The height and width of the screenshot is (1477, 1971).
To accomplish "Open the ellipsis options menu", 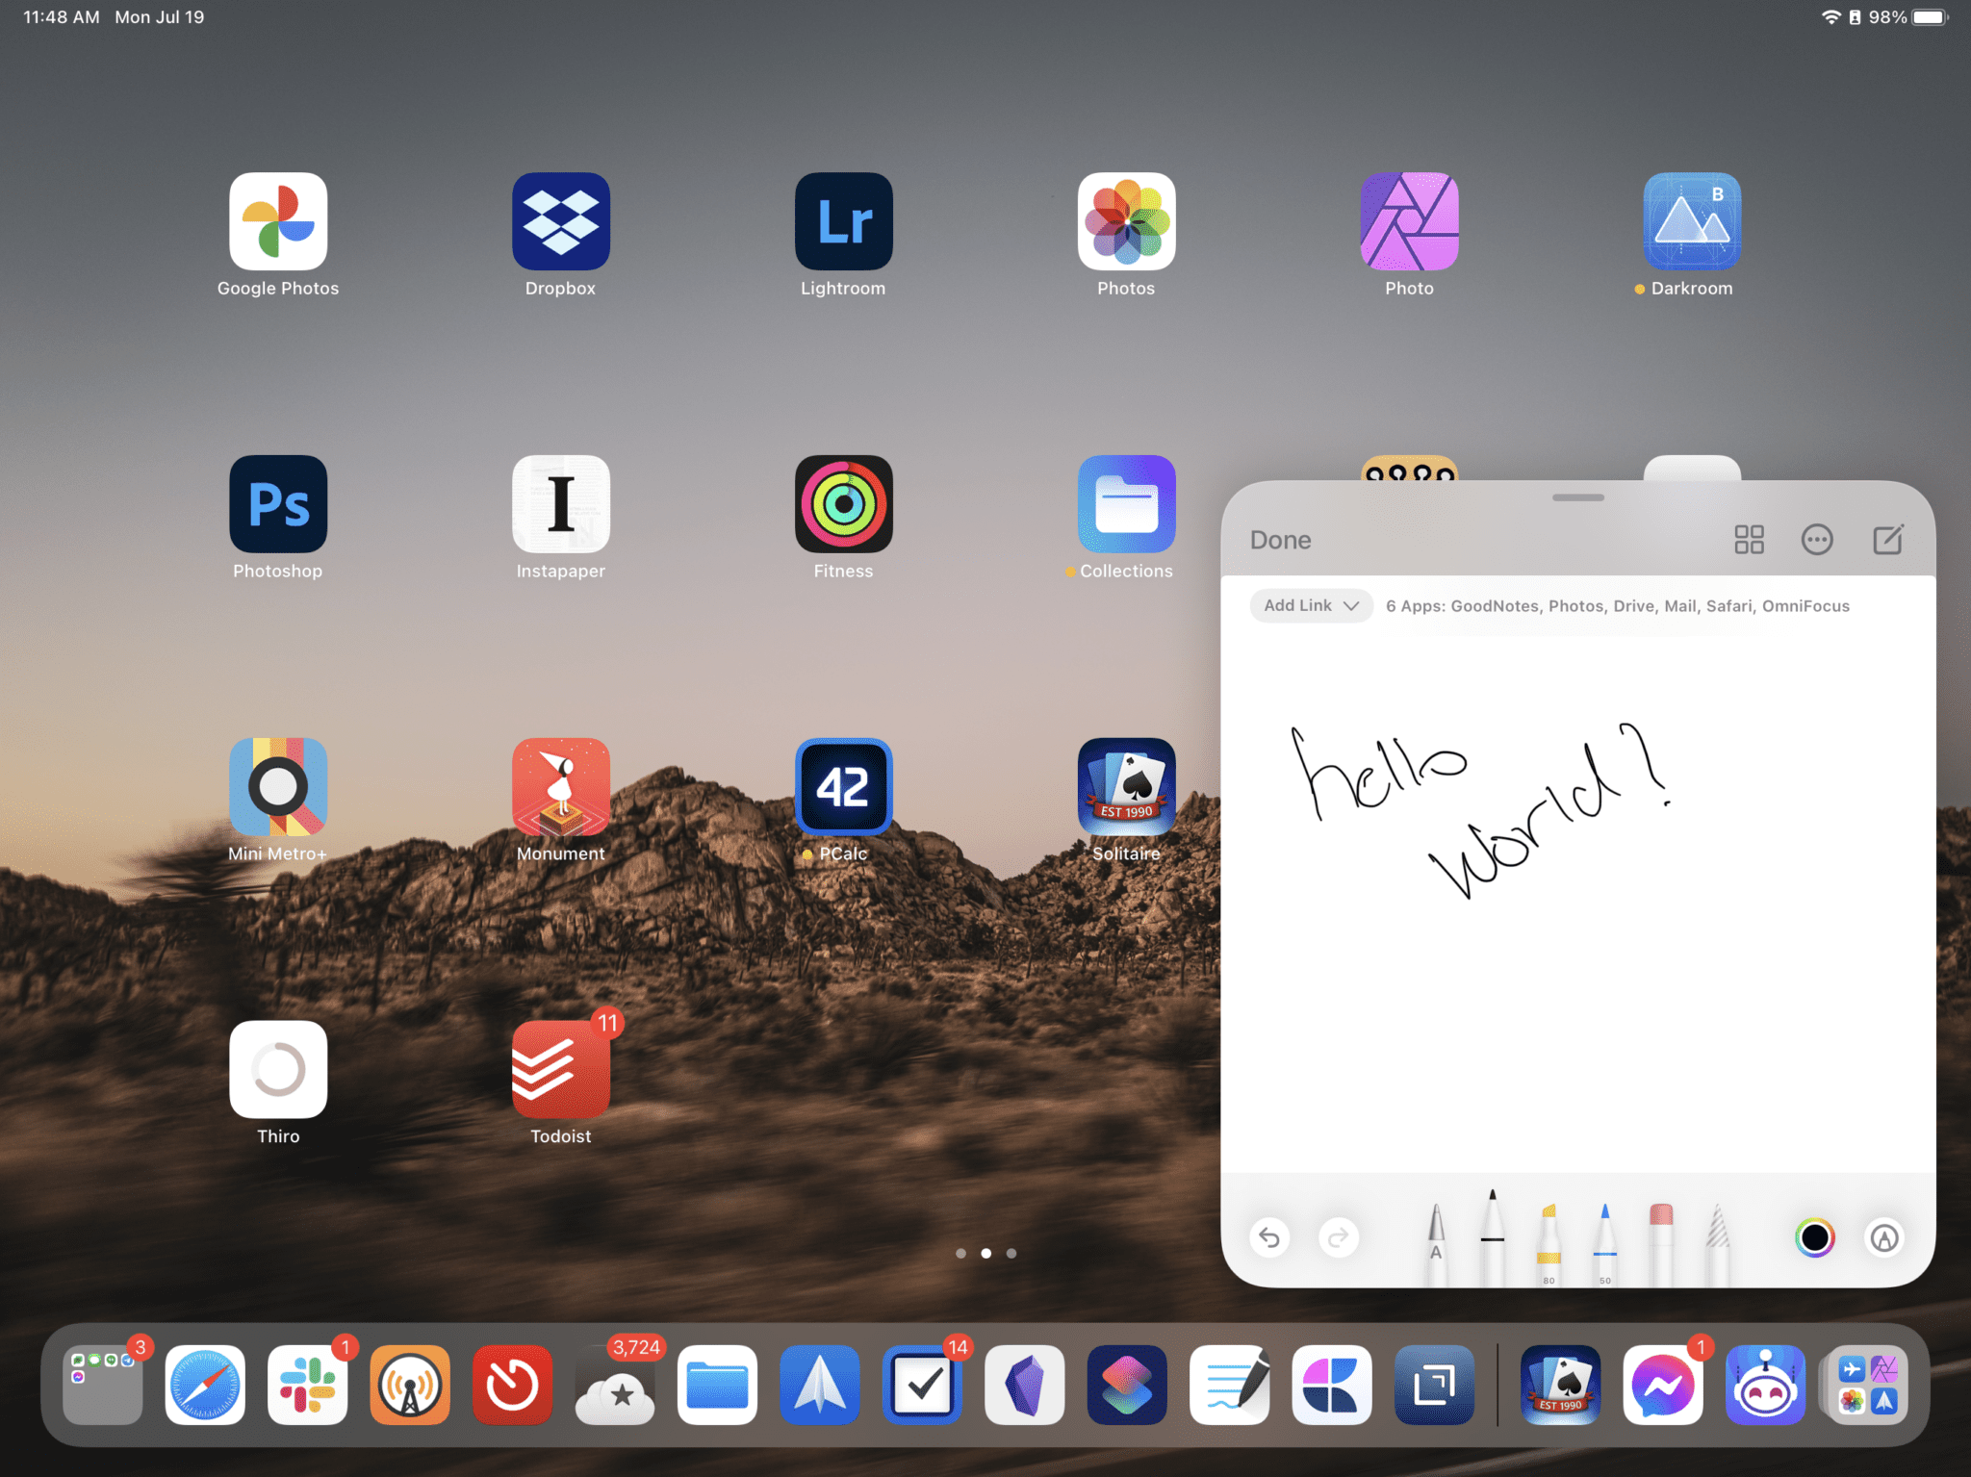I will click(1818, 540).
